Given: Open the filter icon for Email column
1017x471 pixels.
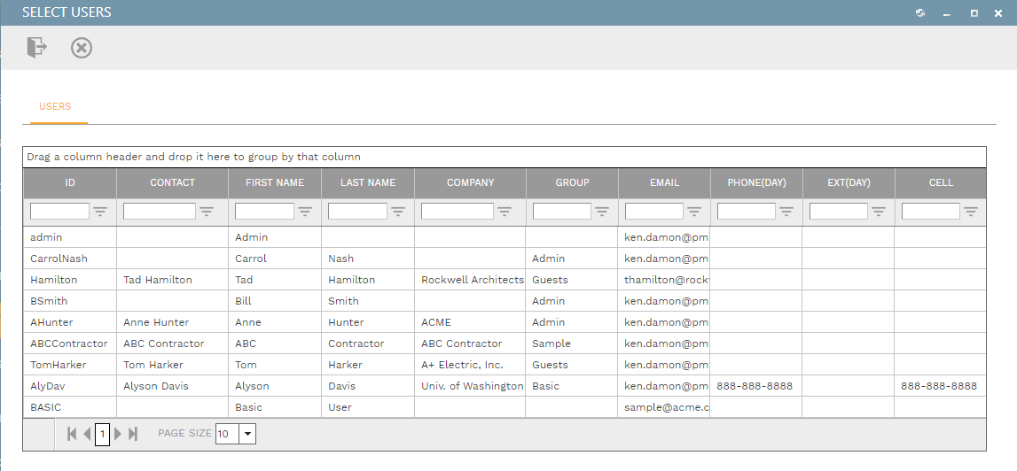Looking at the screenshot, I should click(694, 212).
